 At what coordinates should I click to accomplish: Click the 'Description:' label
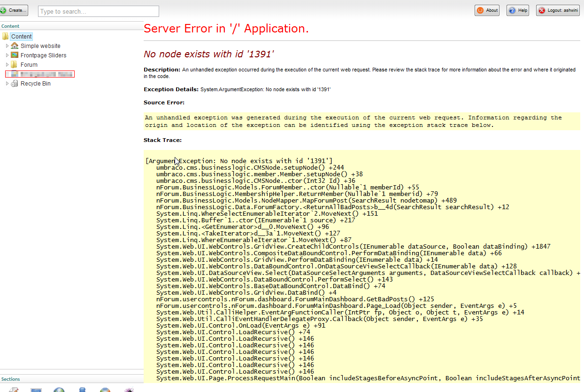tap(162, 70)
